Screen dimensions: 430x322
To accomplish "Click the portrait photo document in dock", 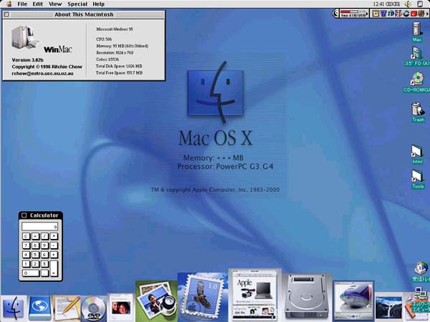I will (x=120, y=307).
